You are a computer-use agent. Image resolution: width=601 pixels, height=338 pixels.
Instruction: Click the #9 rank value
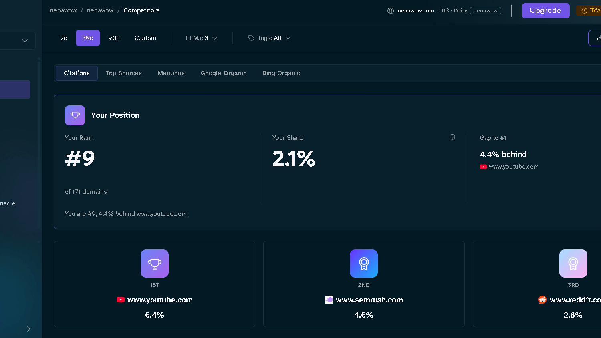80,159
